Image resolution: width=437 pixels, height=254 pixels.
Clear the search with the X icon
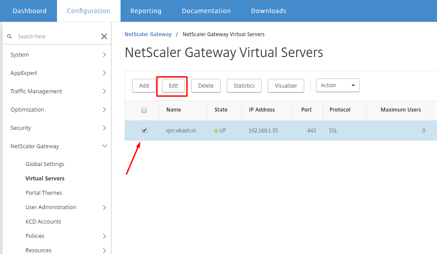[x=104, y=36]
